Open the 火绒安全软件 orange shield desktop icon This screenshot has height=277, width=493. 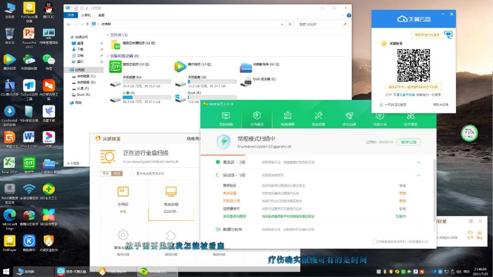(49, 244)
